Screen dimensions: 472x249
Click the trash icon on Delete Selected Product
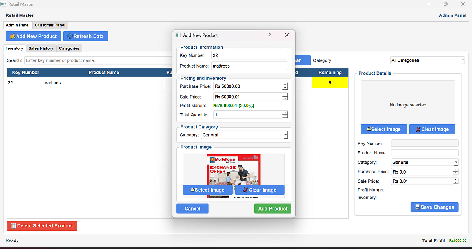14,225
